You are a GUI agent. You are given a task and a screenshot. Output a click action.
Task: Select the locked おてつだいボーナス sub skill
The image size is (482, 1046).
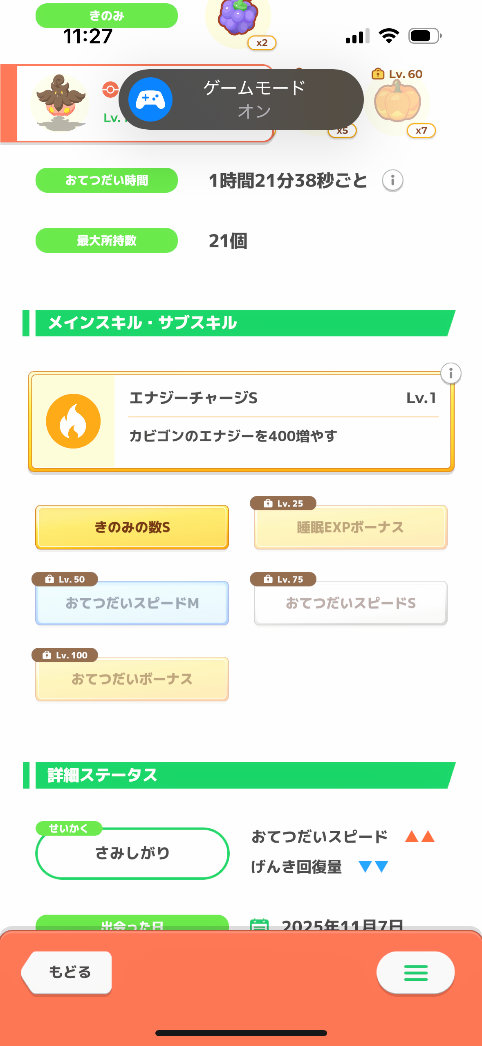click(x=132, y=679)
